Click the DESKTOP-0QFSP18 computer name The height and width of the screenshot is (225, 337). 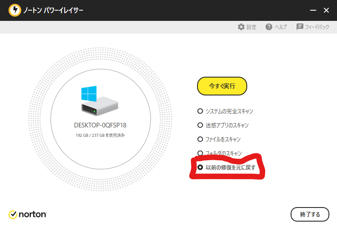(100, 125)
